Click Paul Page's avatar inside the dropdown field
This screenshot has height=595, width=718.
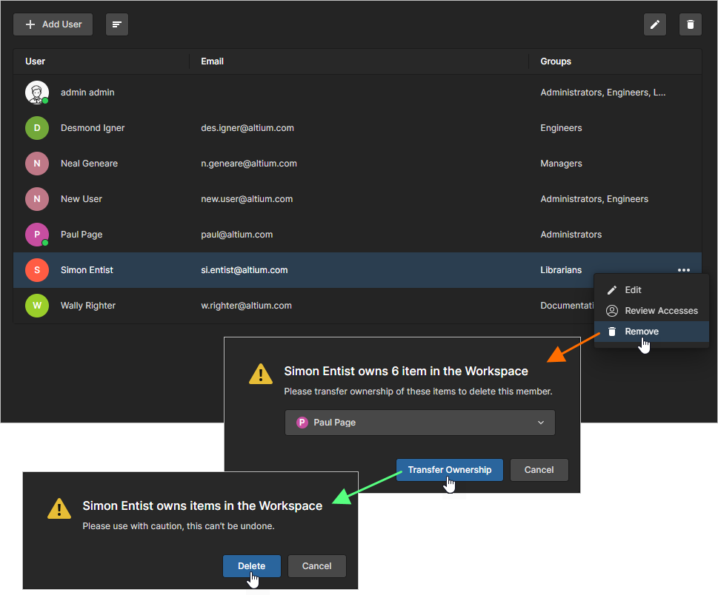302,422
